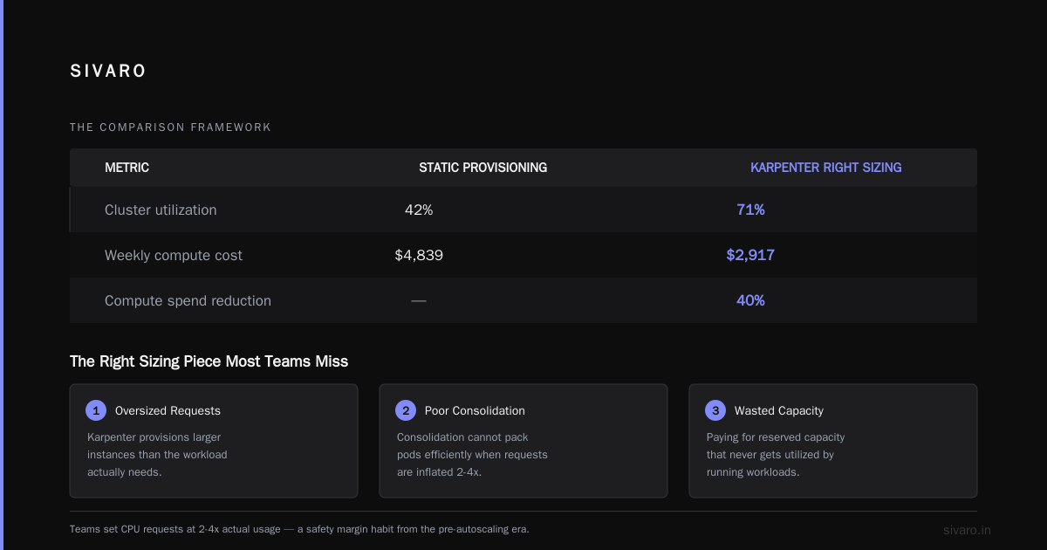Click the Oversized Requests card description text
The height and width of the screenshot is (550, 1047).
coord(157,454)
